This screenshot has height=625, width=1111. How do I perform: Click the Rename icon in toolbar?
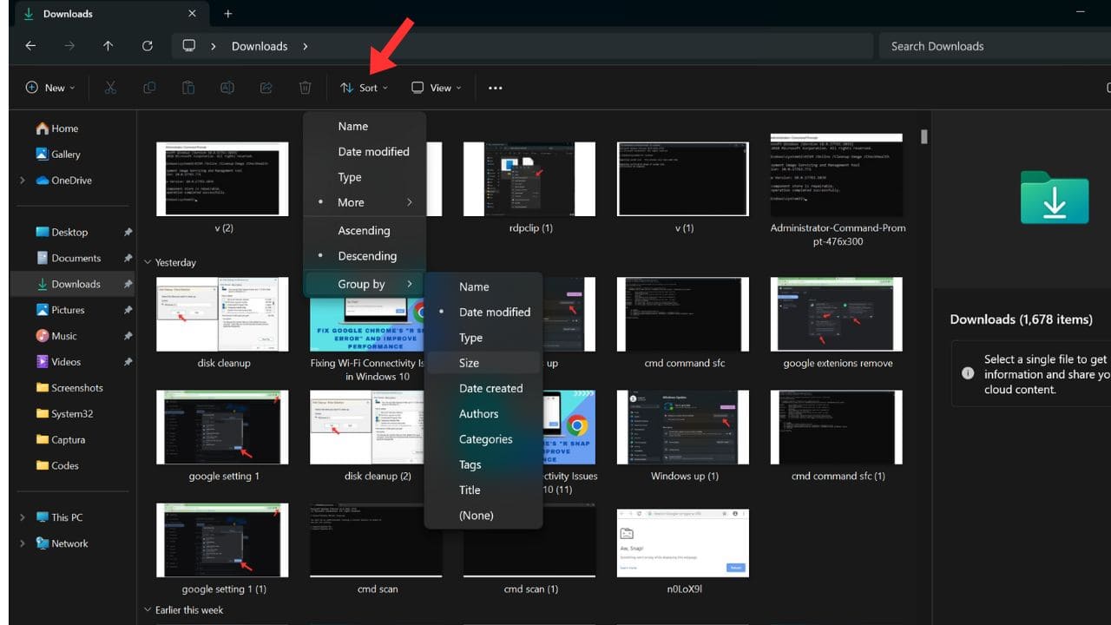(227, 88)
